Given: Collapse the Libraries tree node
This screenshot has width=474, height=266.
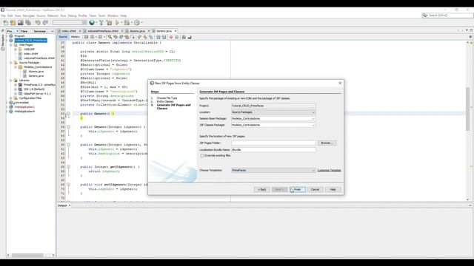Looking at the screenshot, I should (x=11, y=81).
